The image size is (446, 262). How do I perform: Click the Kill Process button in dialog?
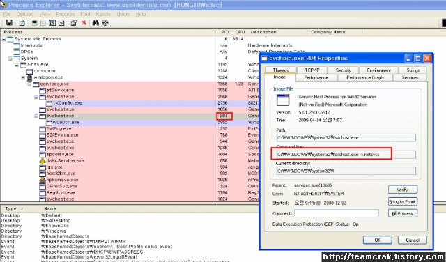pyautogui.click(x=403, y=213)
